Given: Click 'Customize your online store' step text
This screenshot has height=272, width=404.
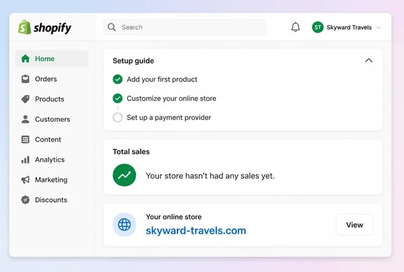Looking at the screenshot, I should click(x=171, y=98).
